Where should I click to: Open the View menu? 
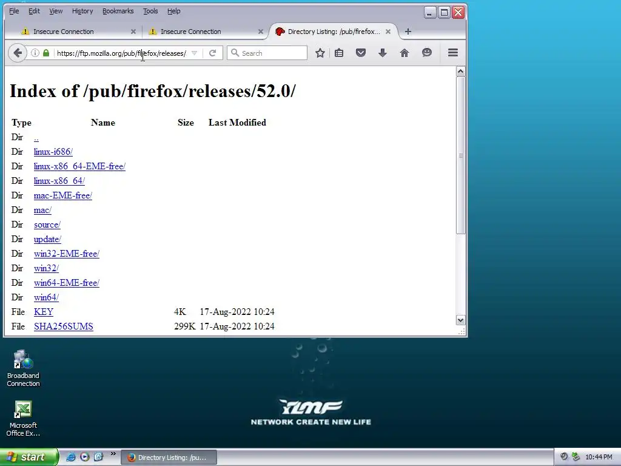pos(56,11)
